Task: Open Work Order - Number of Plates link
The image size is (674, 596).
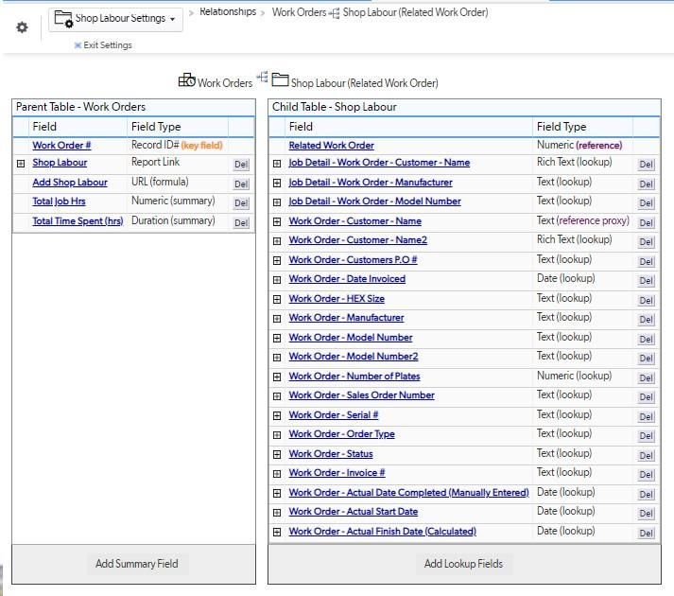Action: 354,376
